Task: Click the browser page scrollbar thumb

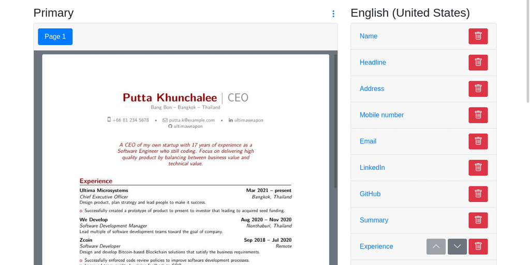Action: [528, 51]
